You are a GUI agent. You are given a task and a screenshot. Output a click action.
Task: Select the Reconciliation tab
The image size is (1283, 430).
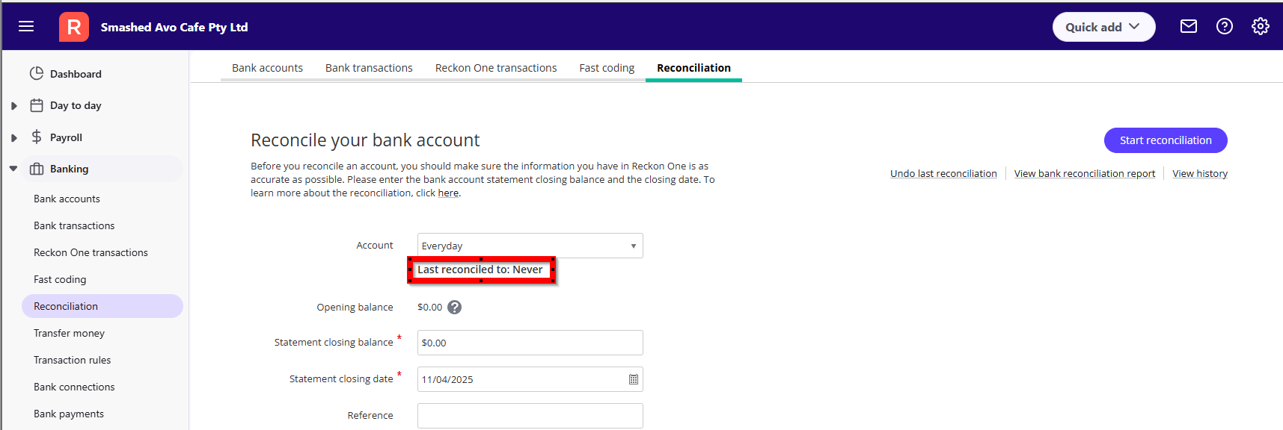click(693, 68)
